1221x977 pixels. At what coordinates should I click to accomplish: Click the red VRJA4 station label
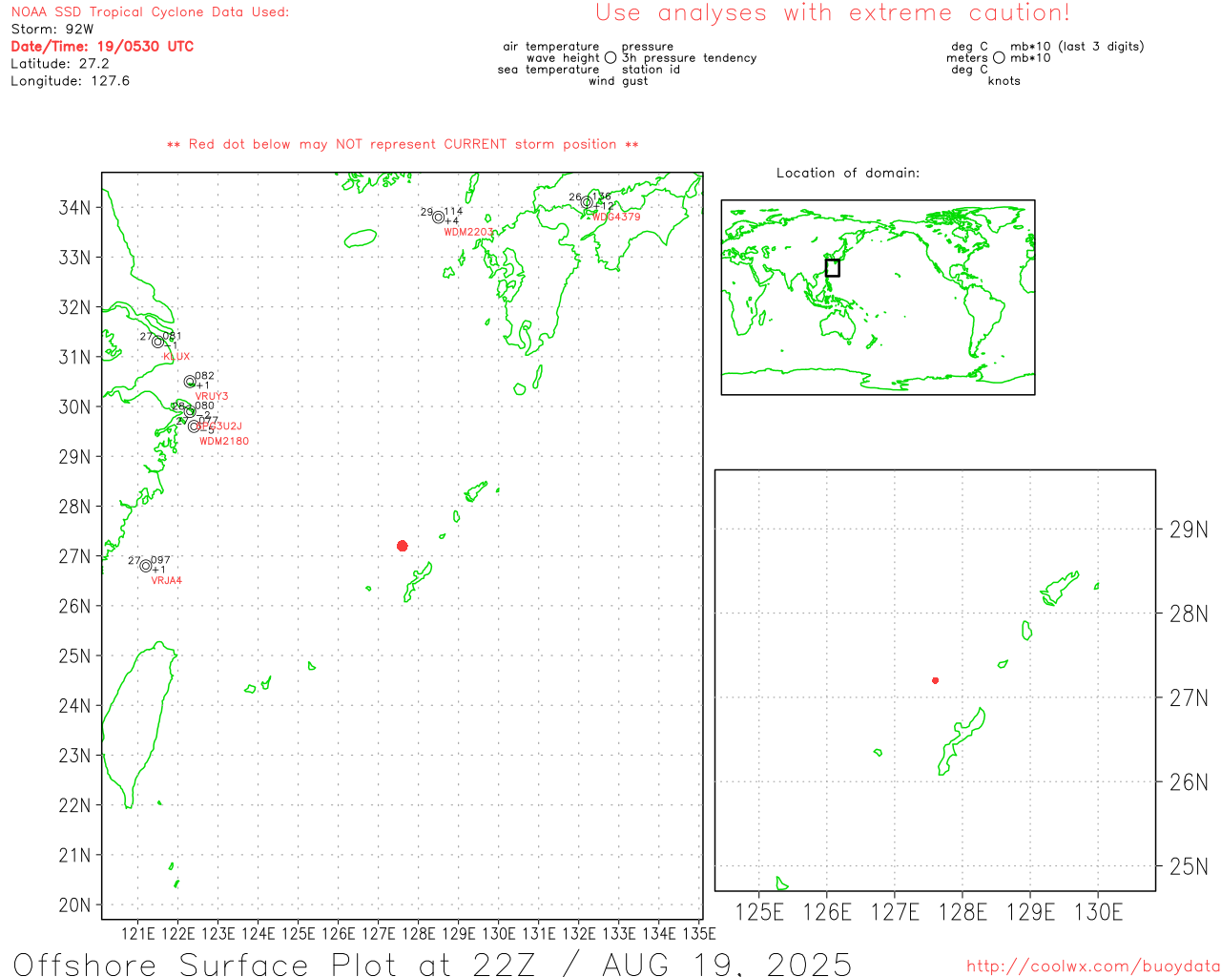166,580
